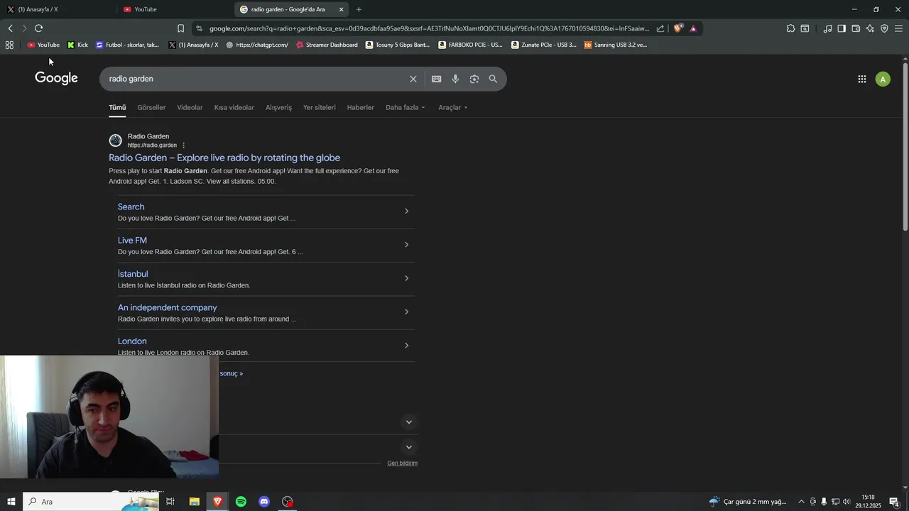Open the Google account avatar A
This screenshot has height=511, width=909.
click(x=883, y=79)
